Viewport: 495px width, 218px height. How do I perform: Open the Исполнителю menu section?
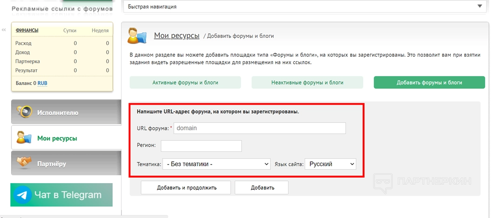[x=66, y=112]
